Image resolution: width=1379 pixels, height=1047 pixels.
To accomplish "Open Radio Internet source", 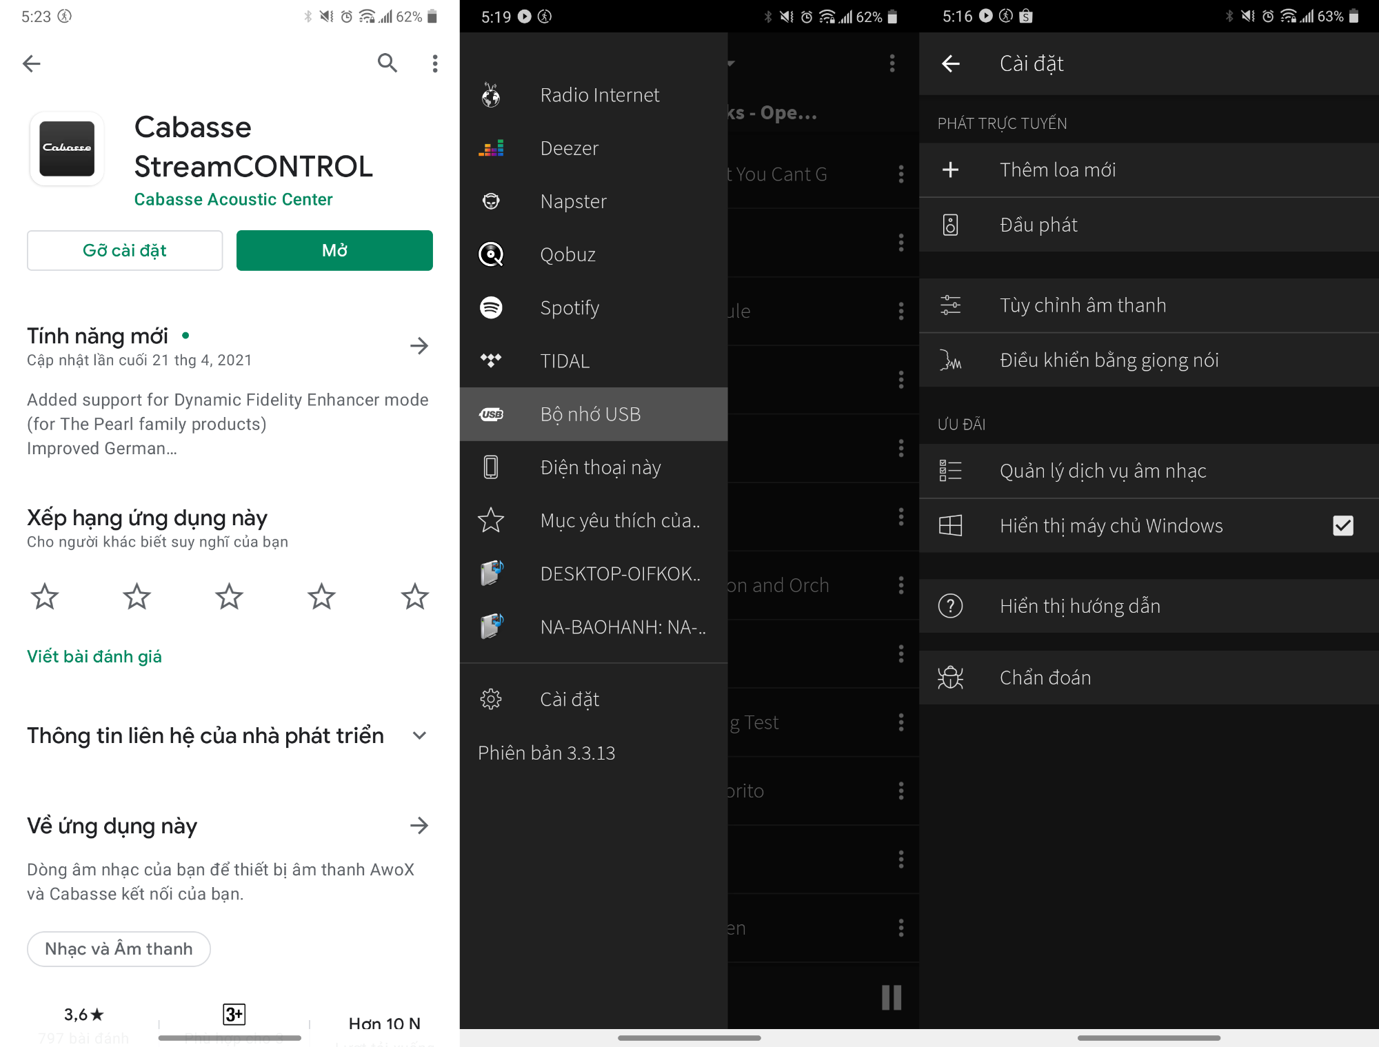I will click(x=599, y=94).
